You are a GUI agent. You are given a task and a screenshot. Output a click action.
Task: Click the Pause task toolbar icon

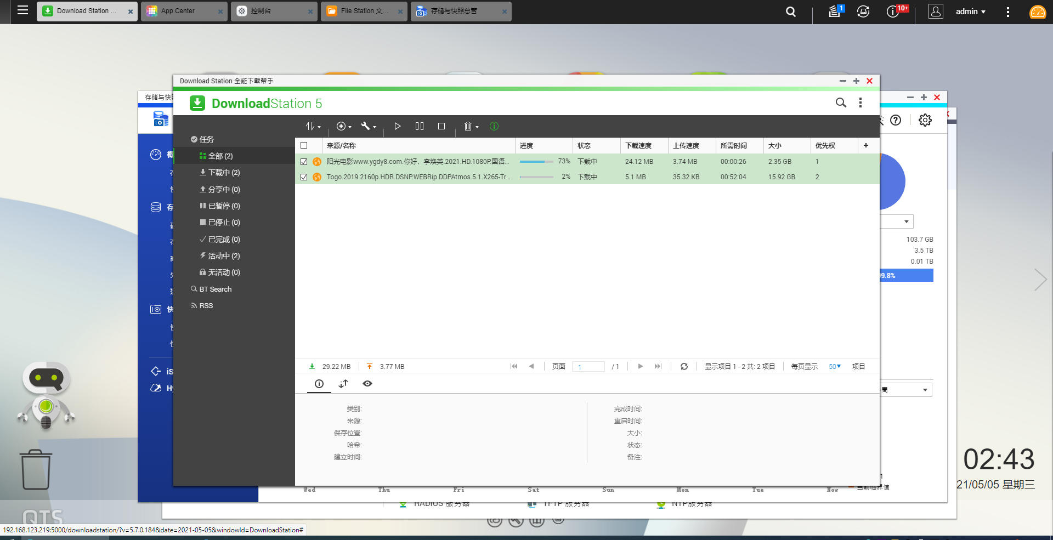tap(420, 126)
